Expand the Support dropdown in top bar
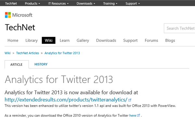The width and height of the screenshot is (195, 119). click(133, 4)
